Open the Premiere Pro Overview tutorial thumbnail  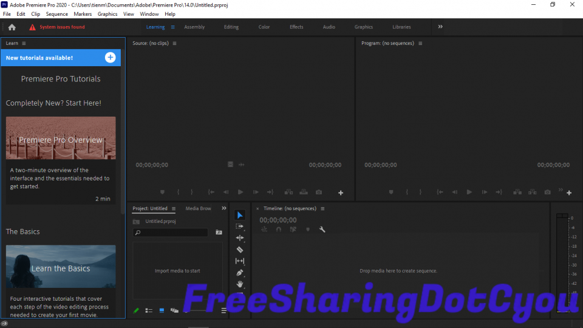point(61,138)
